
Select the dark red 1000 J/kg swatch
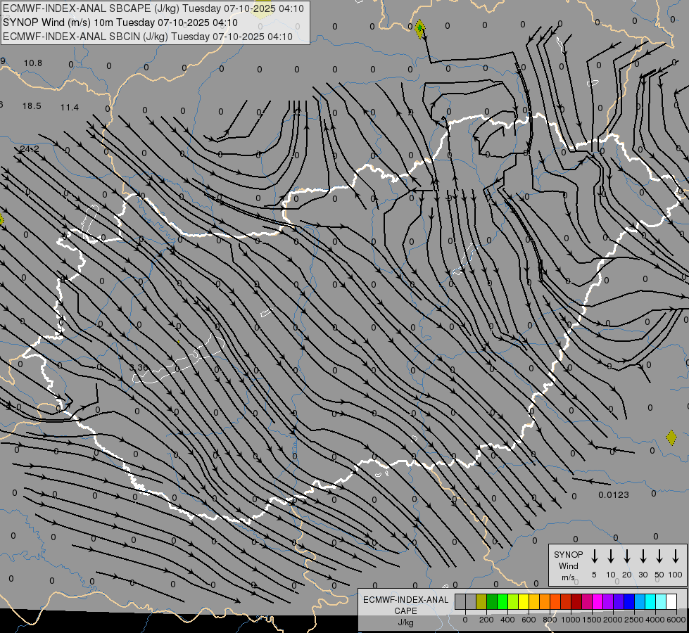coord(576,602)
